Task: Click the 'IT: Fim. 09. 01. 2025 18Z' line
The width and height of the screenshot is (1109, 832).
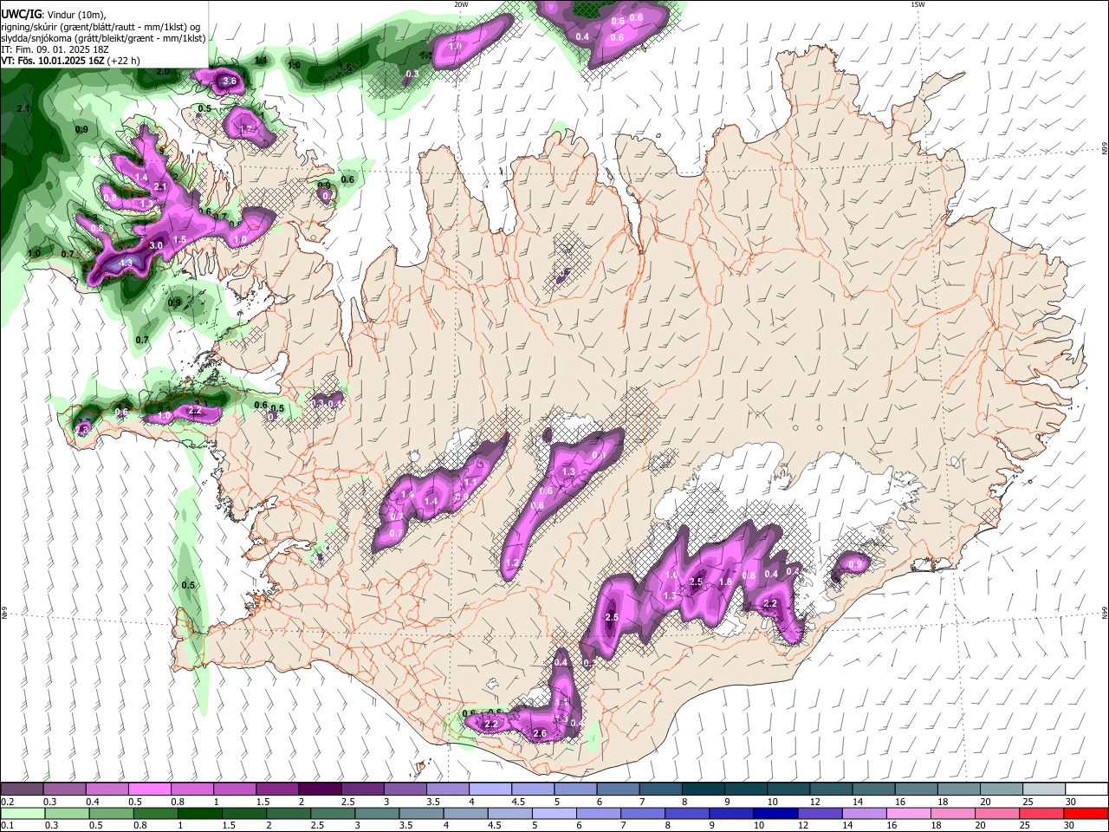Action: pos(55,49)
